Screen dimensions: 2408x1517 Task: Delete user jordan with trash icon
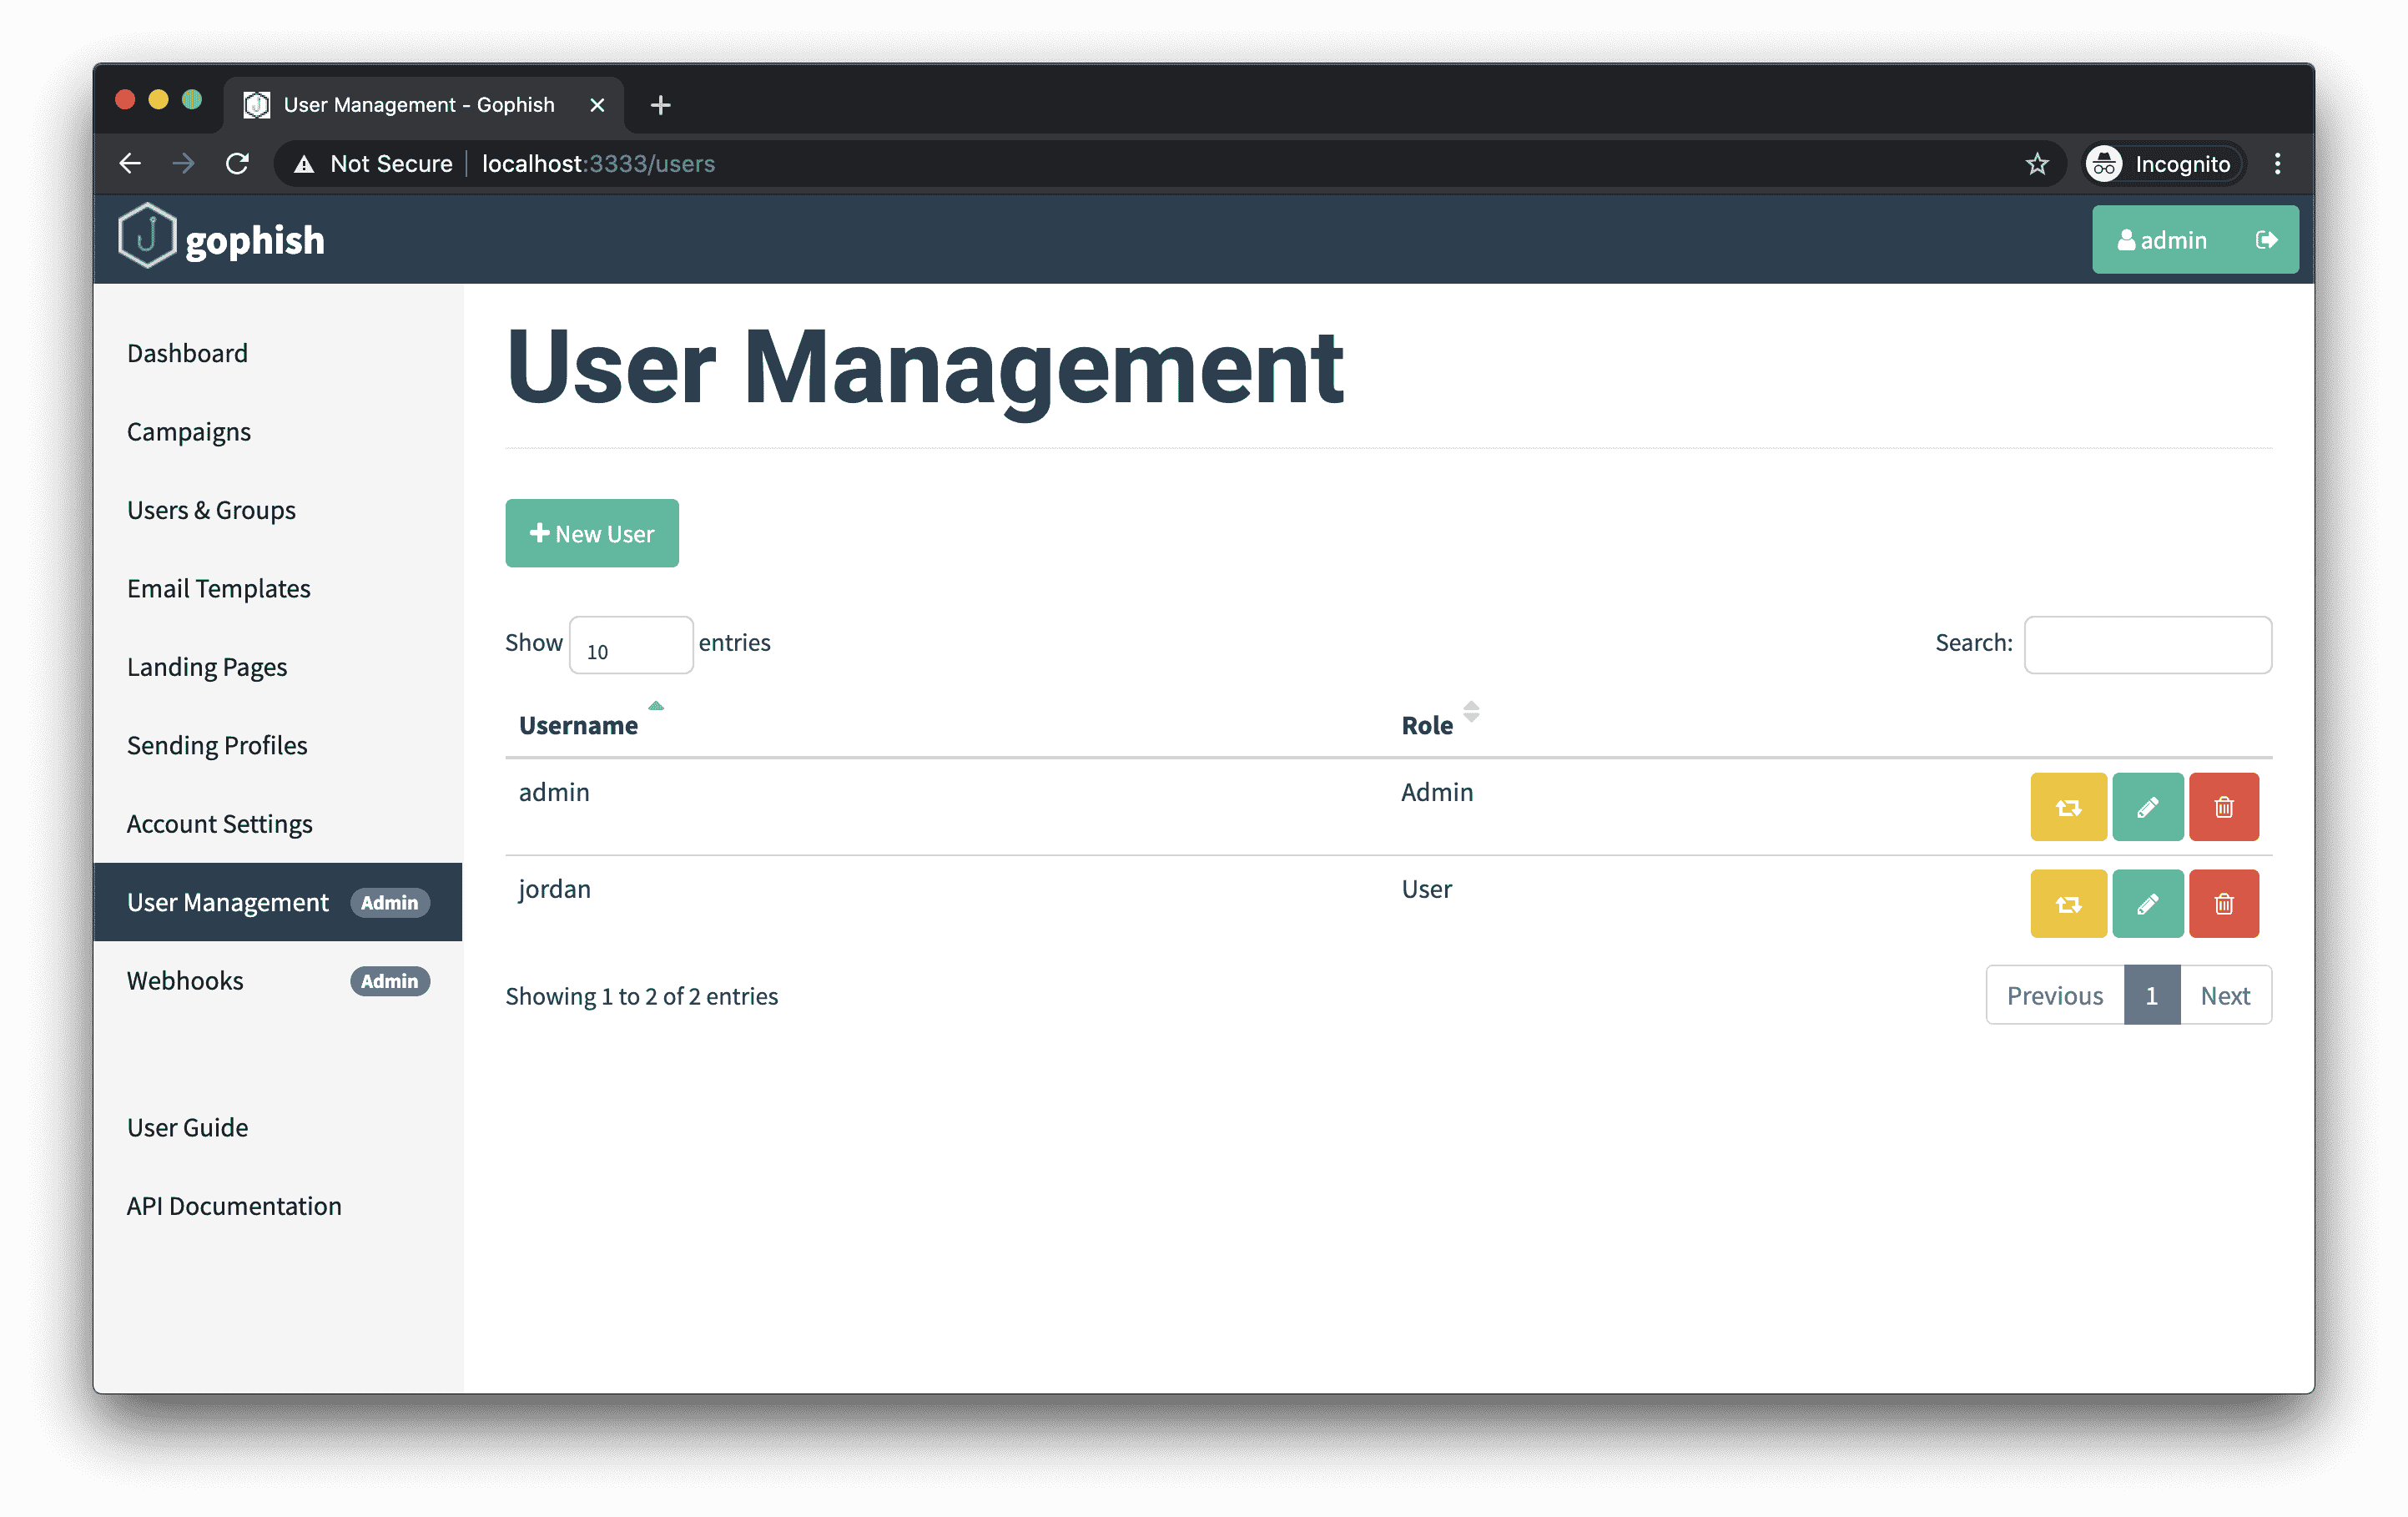[x=2223, y=904]
